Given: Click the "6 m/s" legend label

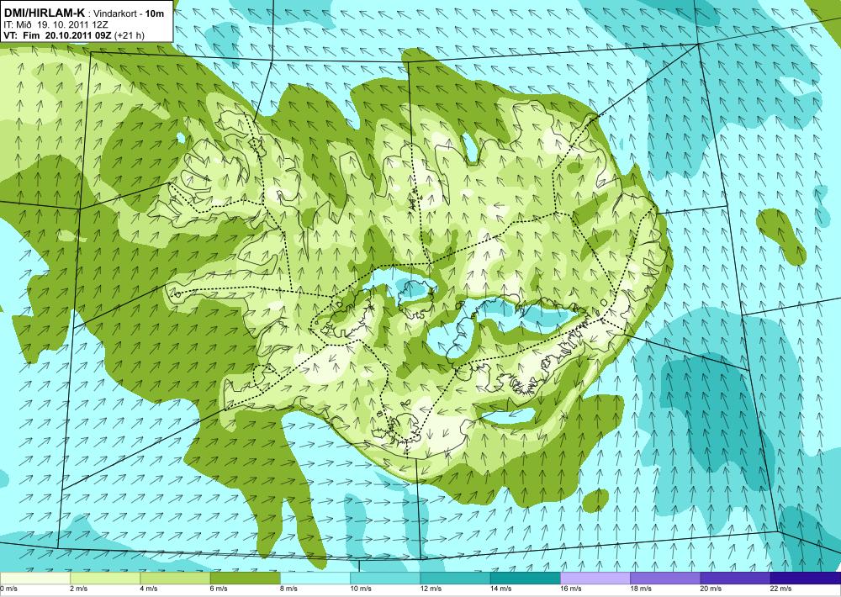Looking at the screenshot, I should 219,589.
